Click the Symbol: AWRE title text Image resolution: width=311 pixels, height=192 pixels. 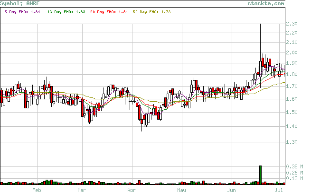20,3
